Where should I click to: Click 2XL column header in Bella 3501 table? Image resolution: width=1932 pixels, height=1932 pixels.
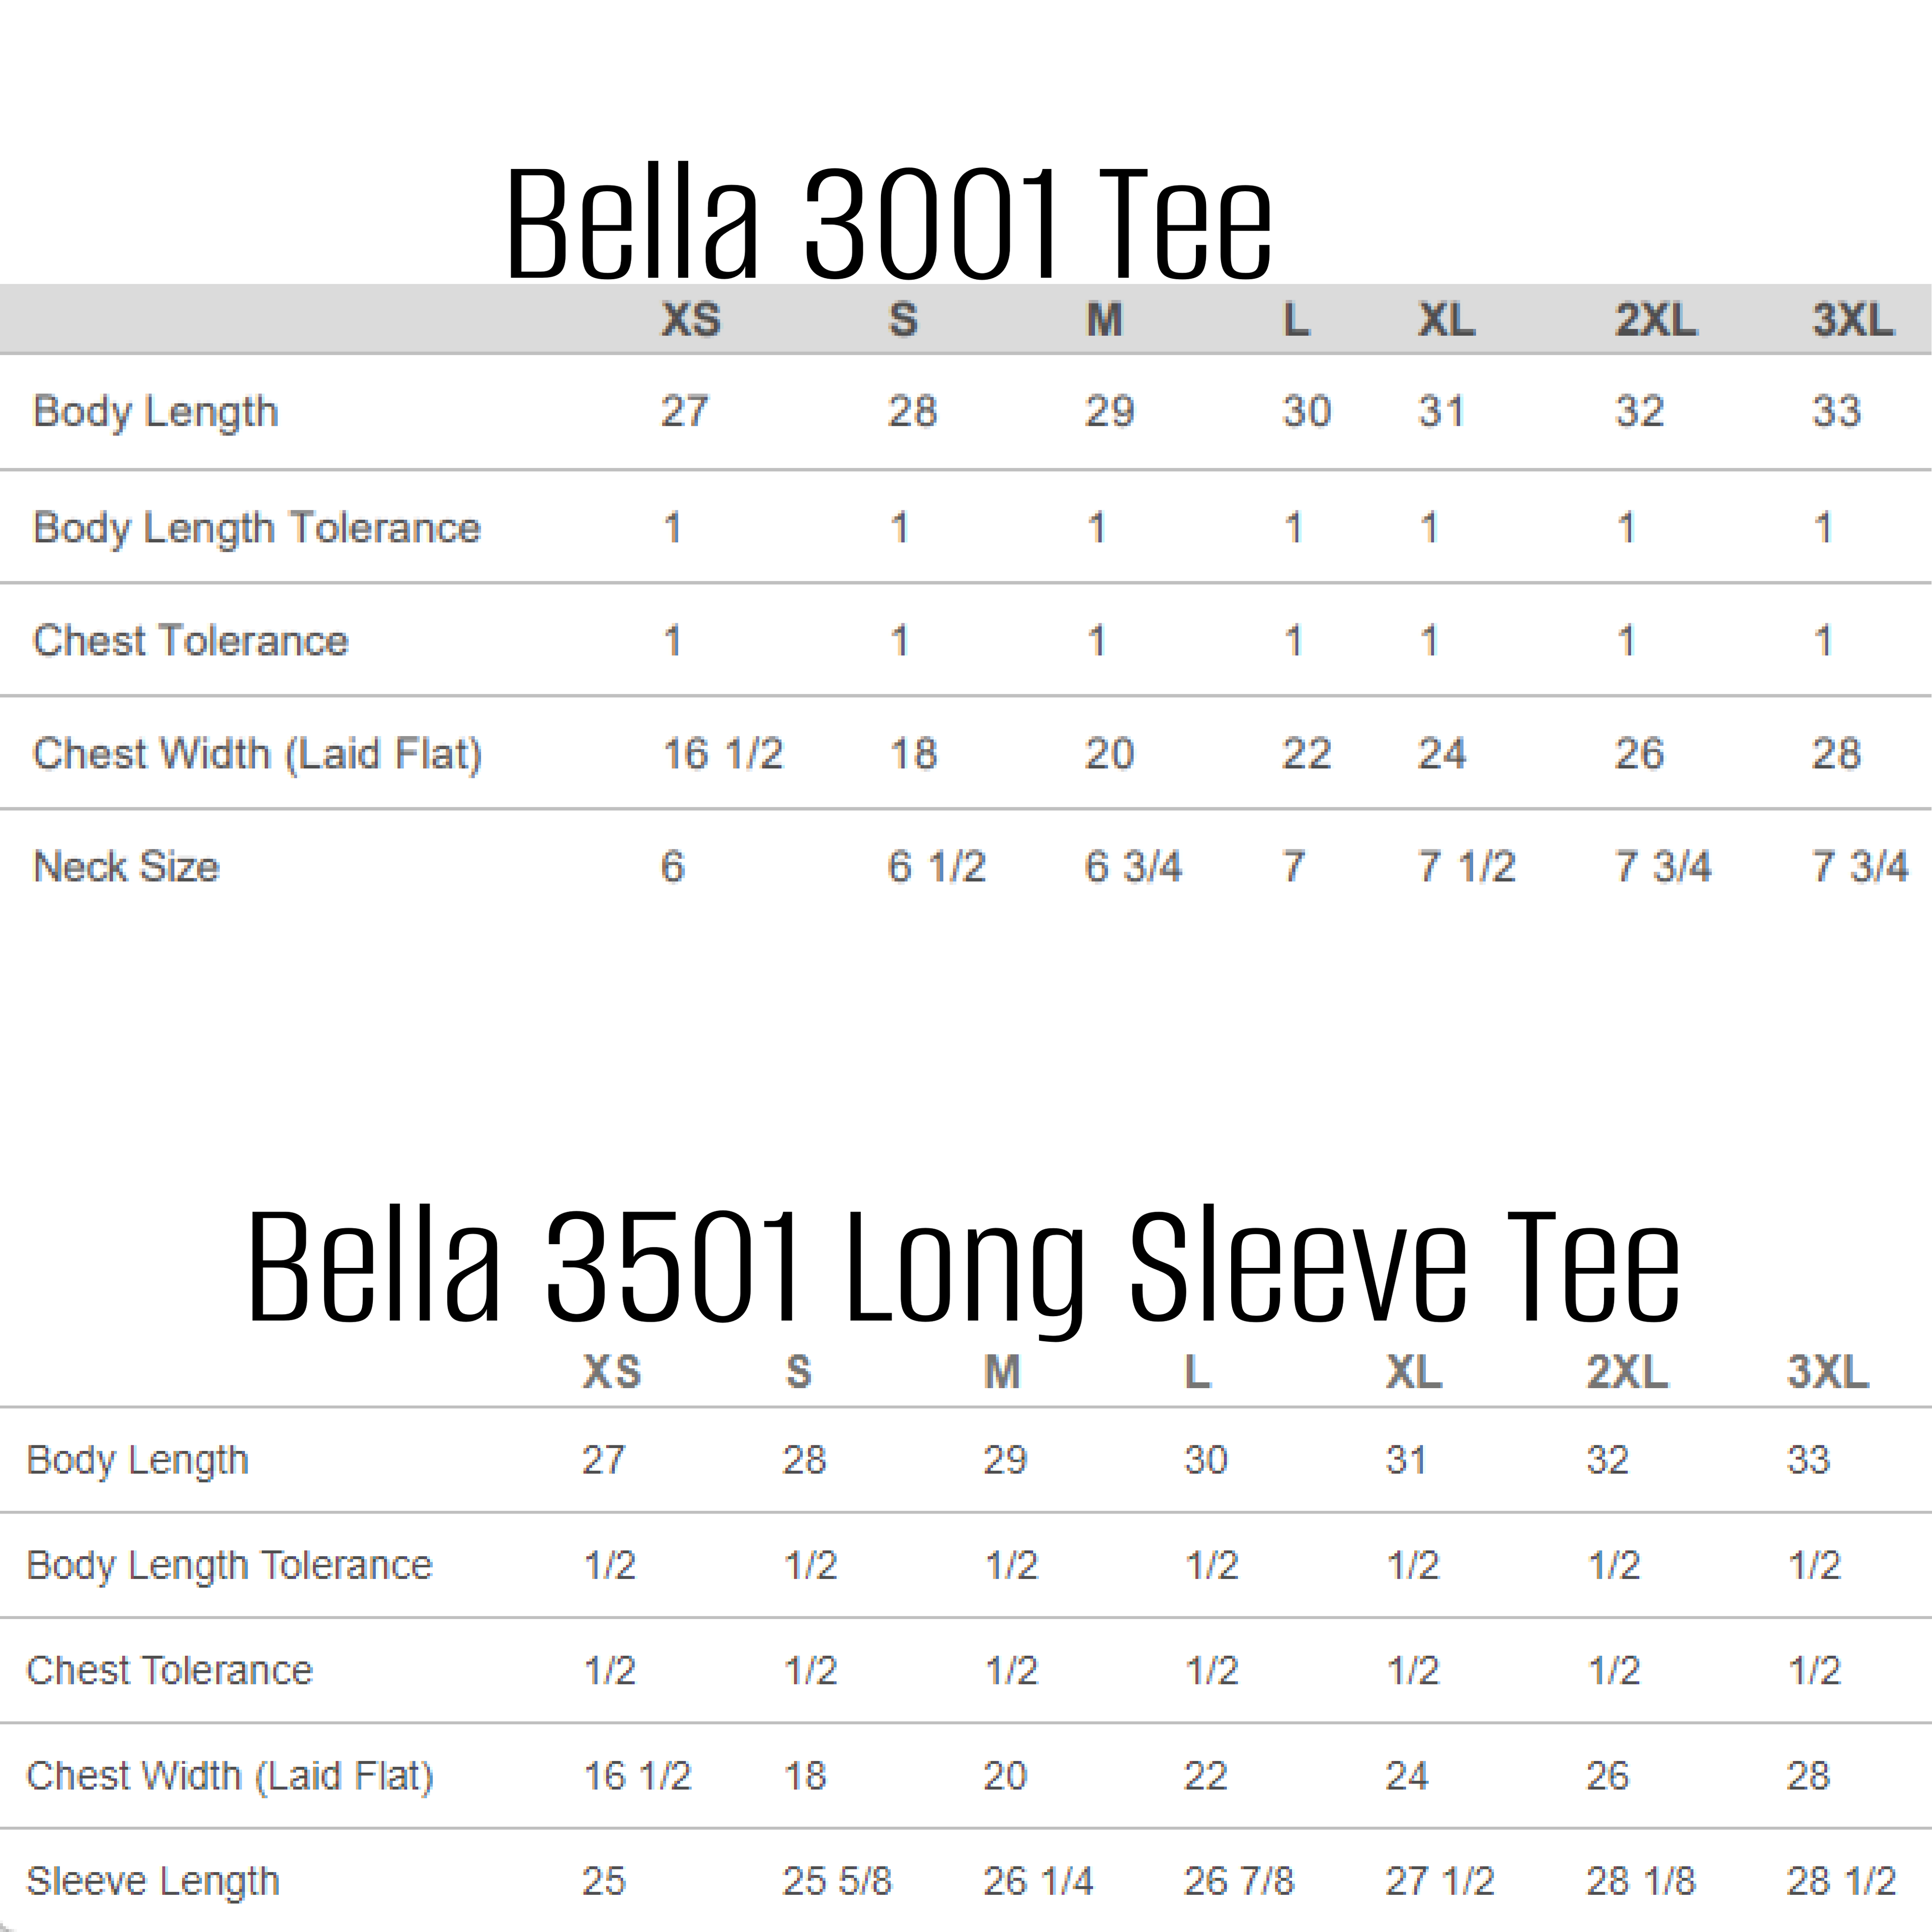click(1627, 1372)
